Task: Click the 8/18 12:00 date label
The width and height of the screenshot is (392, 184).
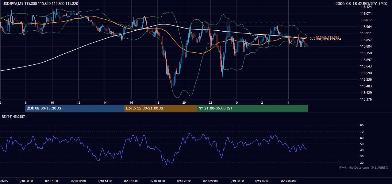Action: [79, 181]
